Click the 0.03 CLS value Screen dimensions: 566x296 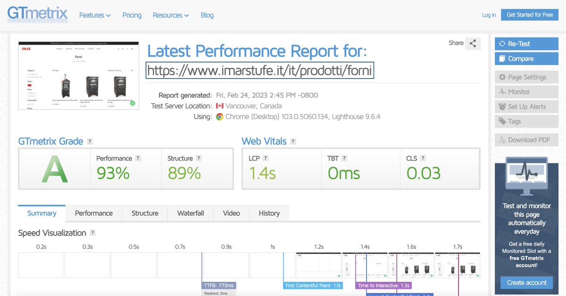[x=424, y=174]
